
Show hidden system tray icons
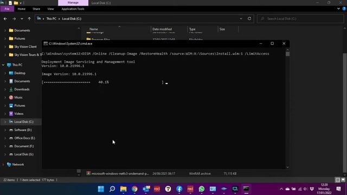click(x=281, y=189)
